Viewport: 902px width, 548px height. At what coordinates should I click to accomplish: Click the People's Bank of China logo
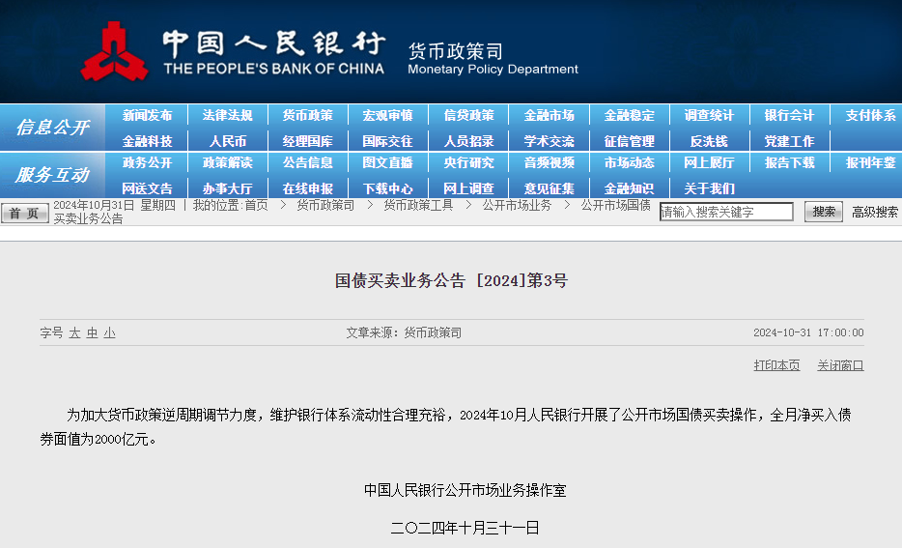pos(114,51)
